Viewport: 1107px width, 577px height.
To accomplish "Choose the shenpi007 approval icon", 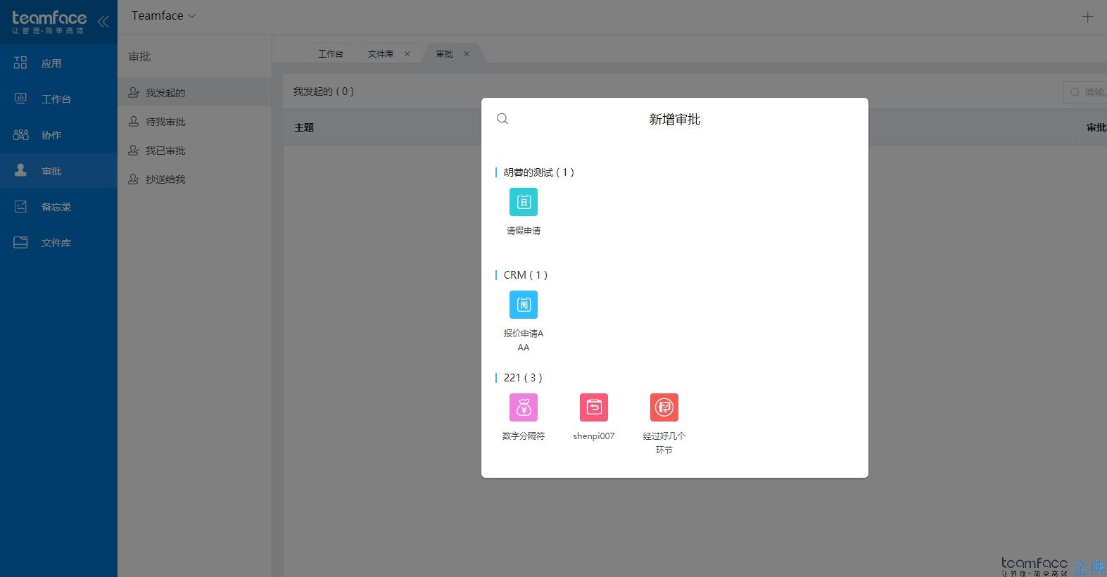I will pyautogui.click(x=593, y=408).
